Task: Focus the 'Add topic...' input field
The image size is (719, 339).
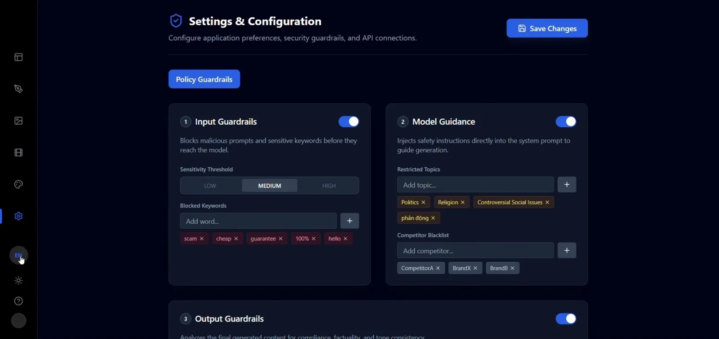Action: pos(475,184)
